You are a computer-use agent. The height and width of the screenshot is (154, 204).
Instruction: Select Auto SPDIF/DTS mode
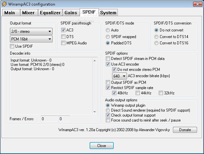(x=108, y=30)
